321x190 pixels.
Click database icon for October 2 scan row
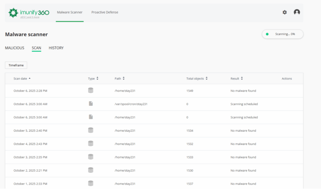click(91, 170)
